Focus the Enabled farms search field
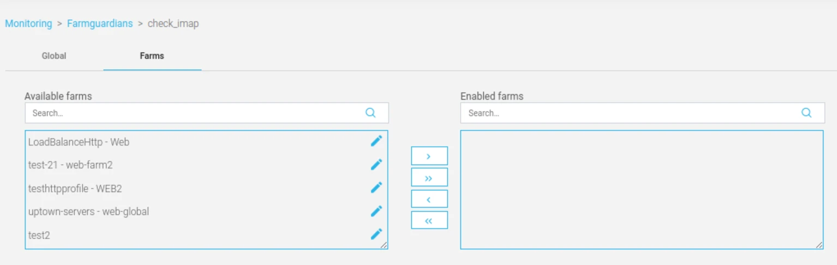 tap(643, 113)
